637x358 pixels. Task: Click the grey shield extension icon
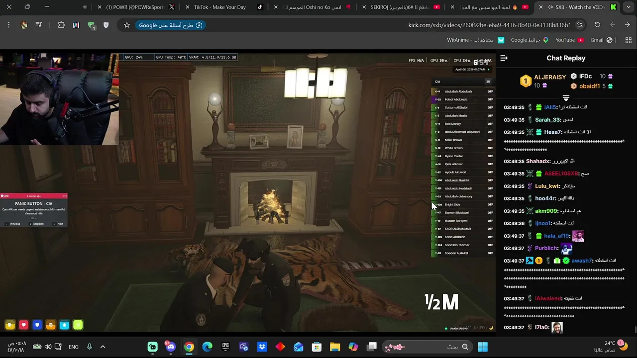(x=106, y=25)
